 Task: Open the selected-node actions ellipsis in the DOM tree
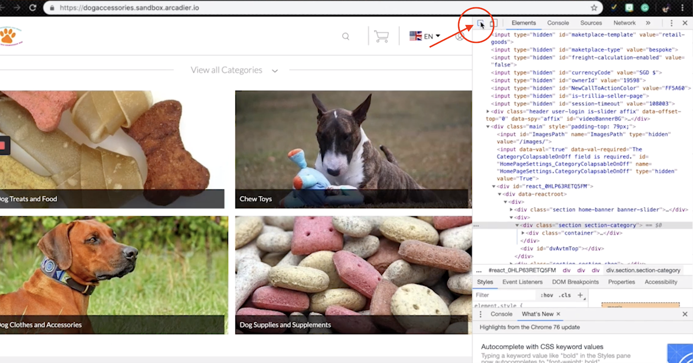(x=476, y=225)
